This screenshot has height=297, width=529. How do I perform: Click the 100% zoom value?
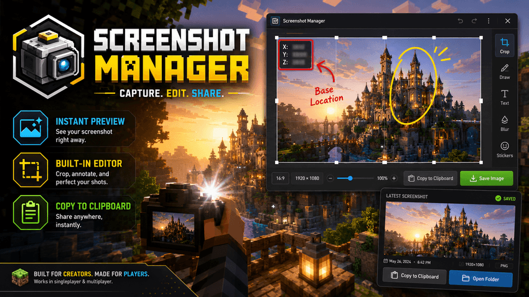tap(382, 178)
